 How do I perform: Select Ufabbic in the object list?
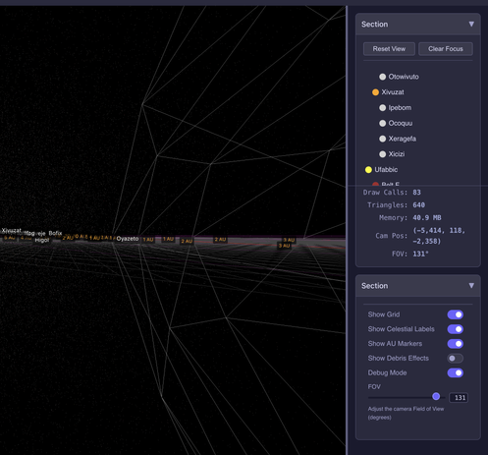point(386,170)
